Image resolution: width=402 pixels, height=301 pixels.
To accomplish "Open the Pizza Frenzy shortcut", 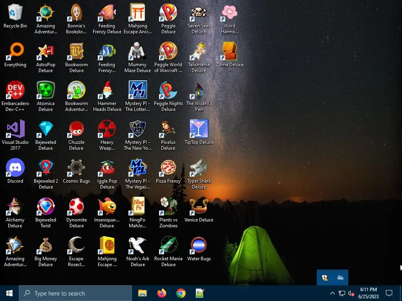I will coord(168,167).
